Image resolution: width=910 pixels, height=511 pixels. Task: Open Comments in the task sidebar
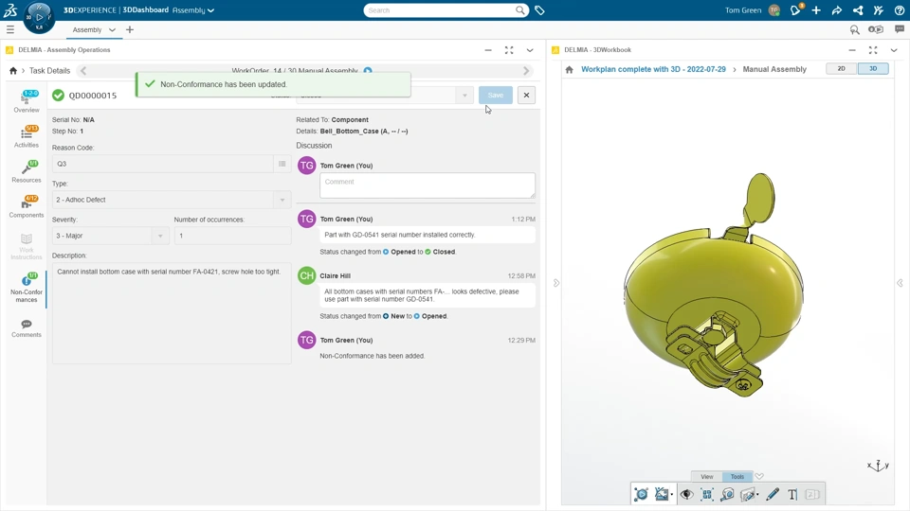(27, 328)
